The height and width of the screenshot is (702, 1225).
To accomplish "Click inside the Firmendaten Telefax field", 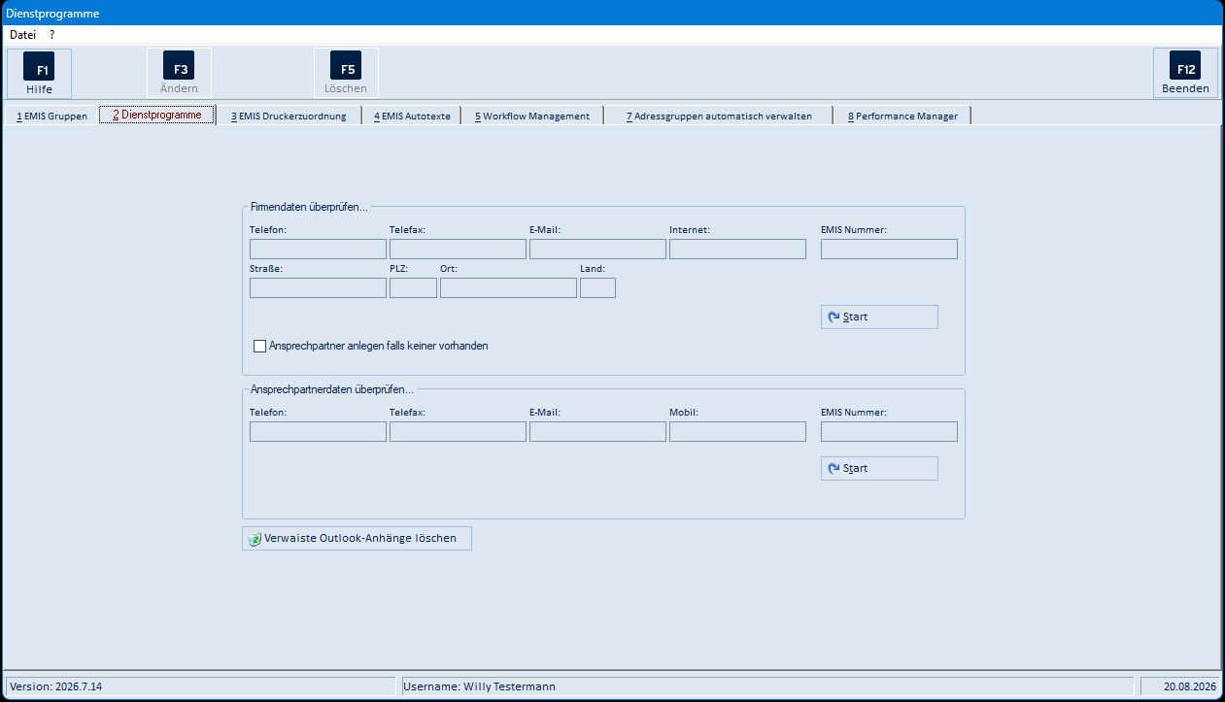I will click(x=458, y=250).
